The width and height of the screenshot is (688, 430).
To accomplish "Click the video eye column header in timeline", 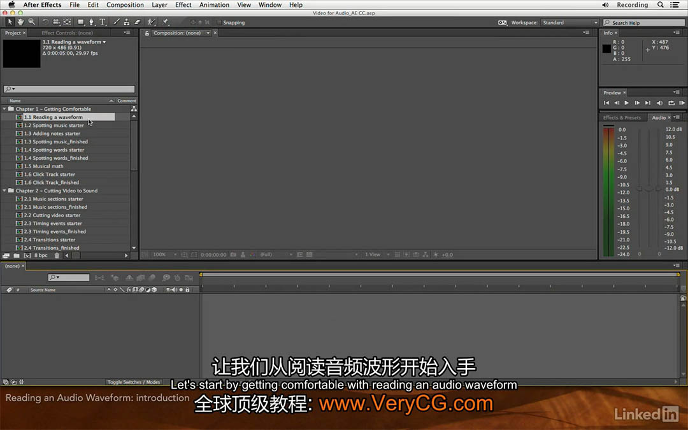I will coord(168,290).
